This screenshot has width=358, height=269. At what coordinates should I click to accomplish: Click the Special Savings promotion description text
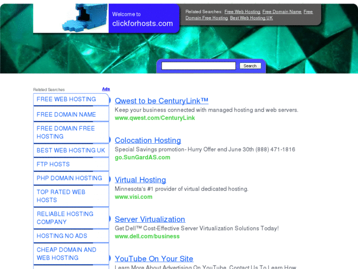205,150
